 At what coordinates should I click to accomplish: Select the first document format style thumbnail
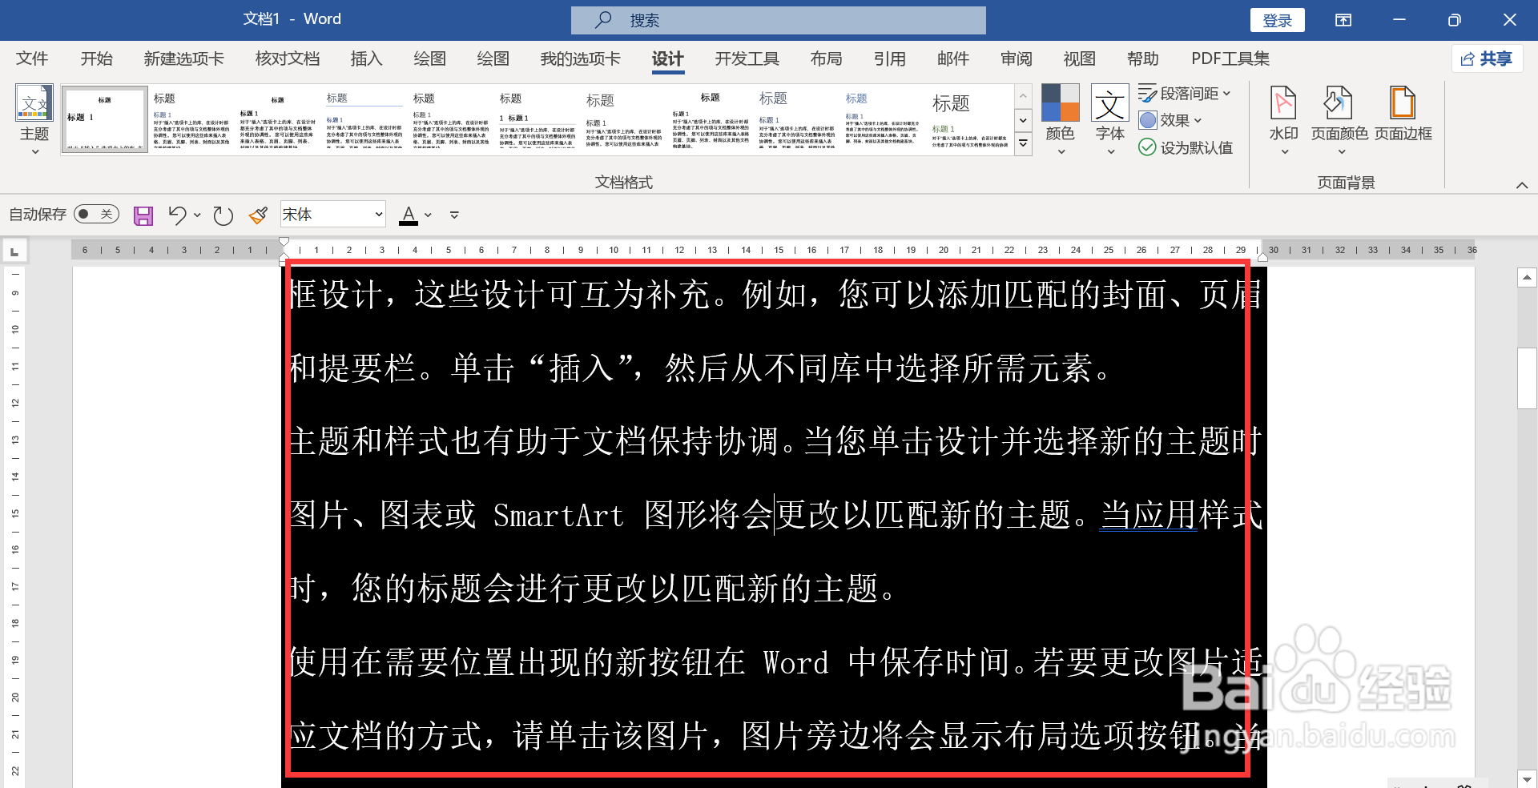(105, 119)
